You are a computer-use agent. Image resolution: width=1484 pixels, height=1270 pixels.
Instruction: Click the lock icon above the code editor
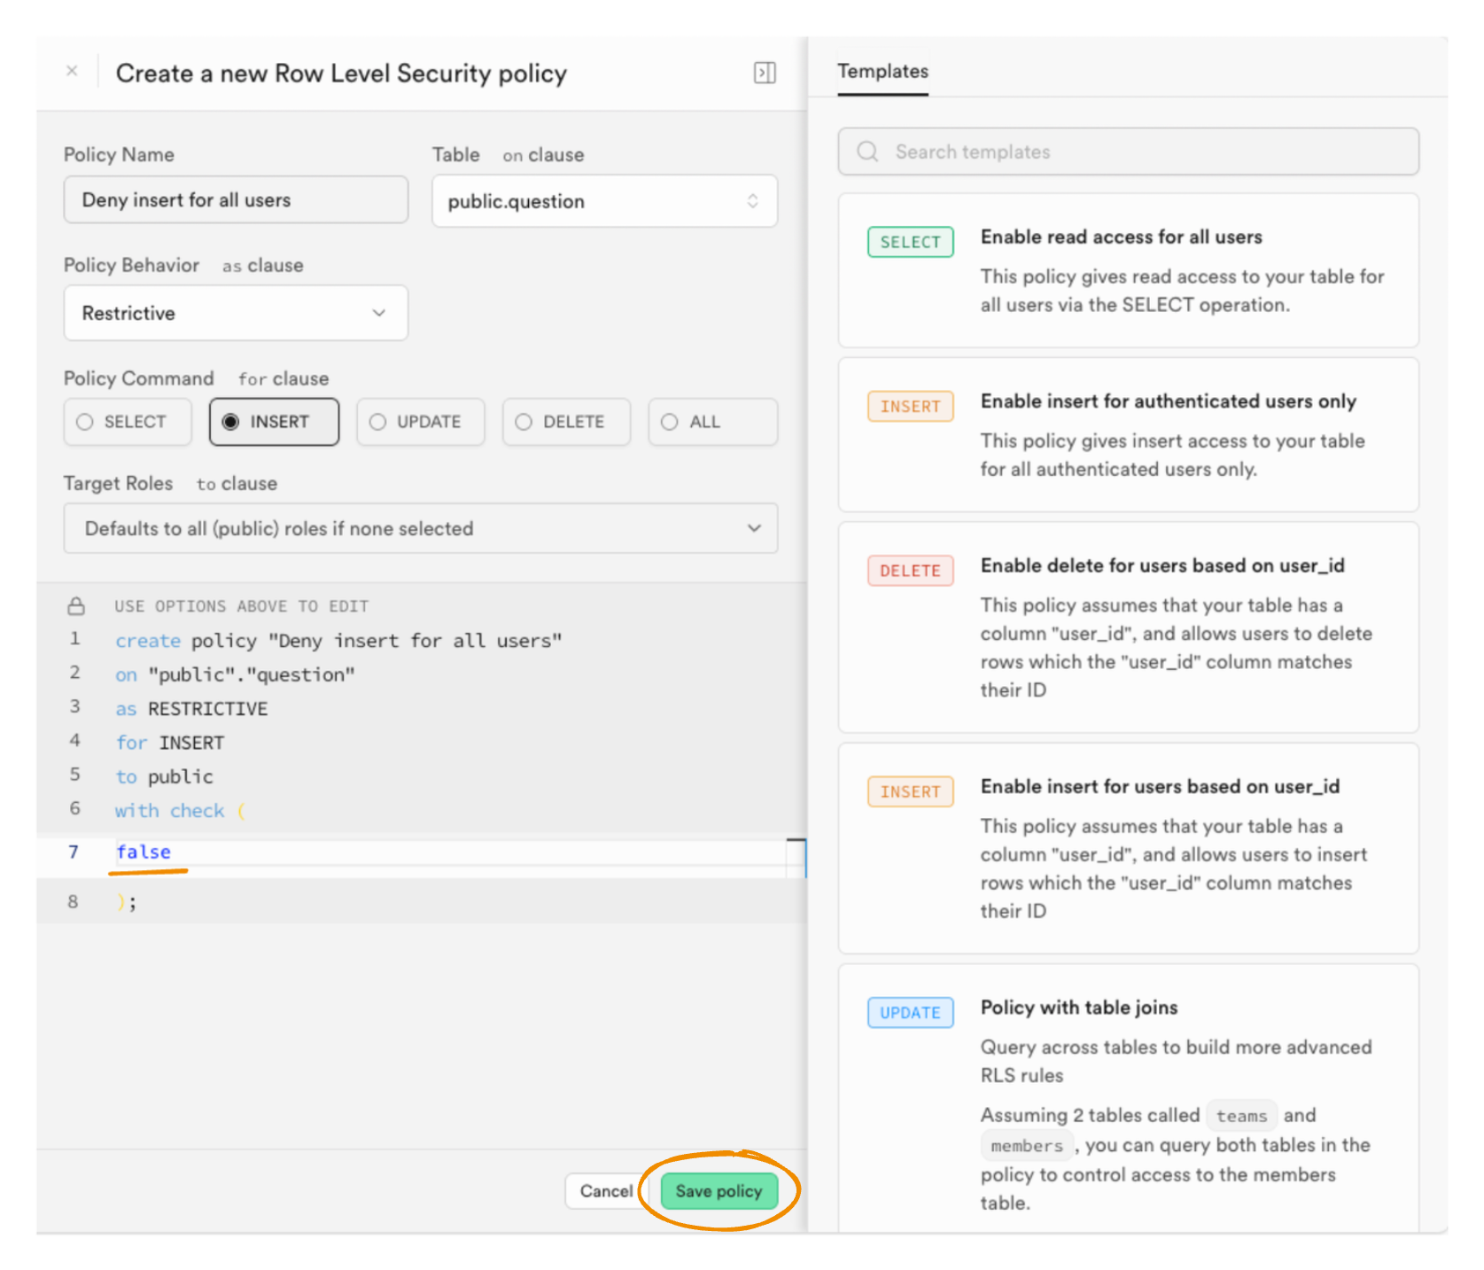(x=76, y=606)
